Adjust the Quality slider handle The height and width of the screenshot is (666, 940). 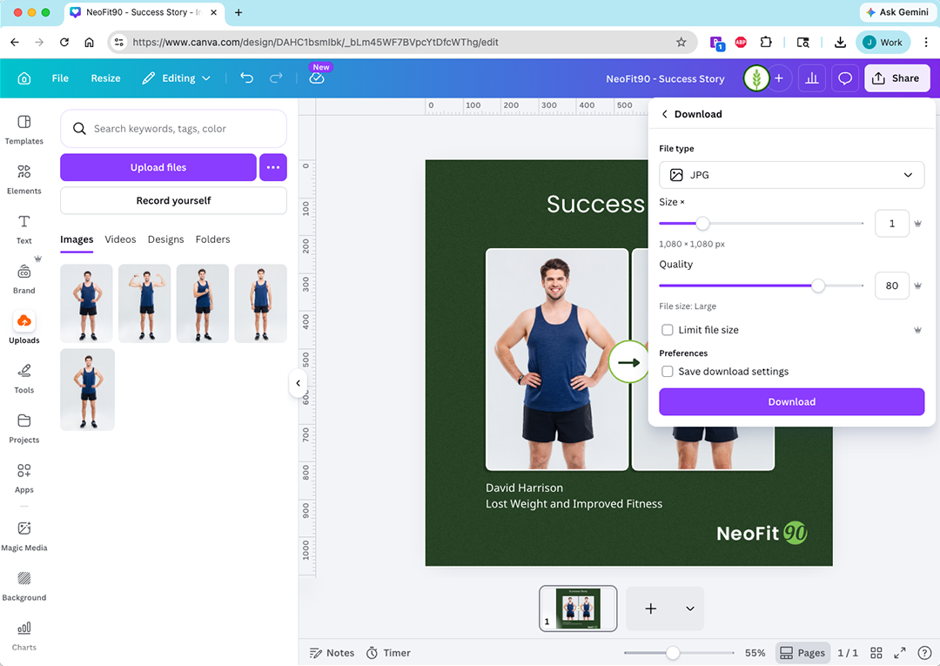pos(818,286)
